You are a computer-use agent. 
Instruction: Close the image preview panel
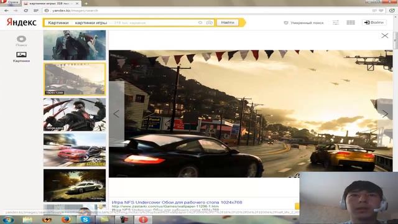[x=385, y=35]
